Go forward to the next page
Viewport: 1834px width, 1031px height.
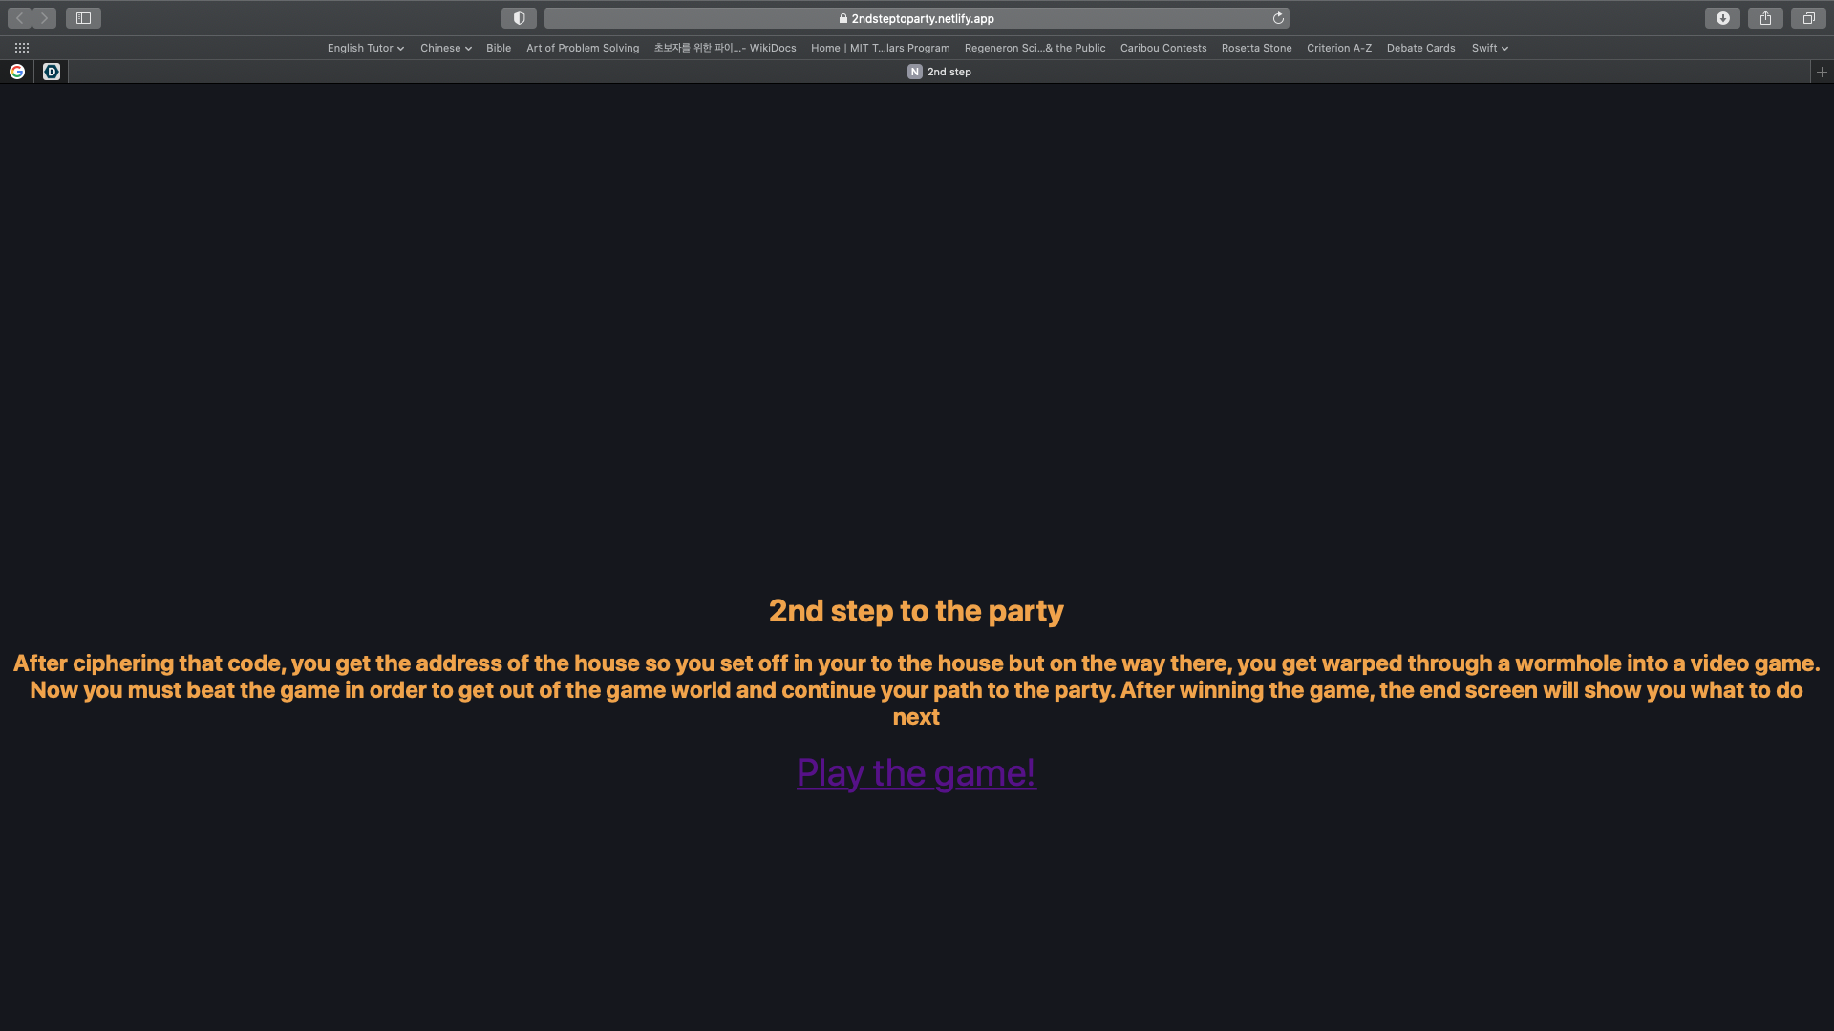pyautogui.click(x=44, y=18)
